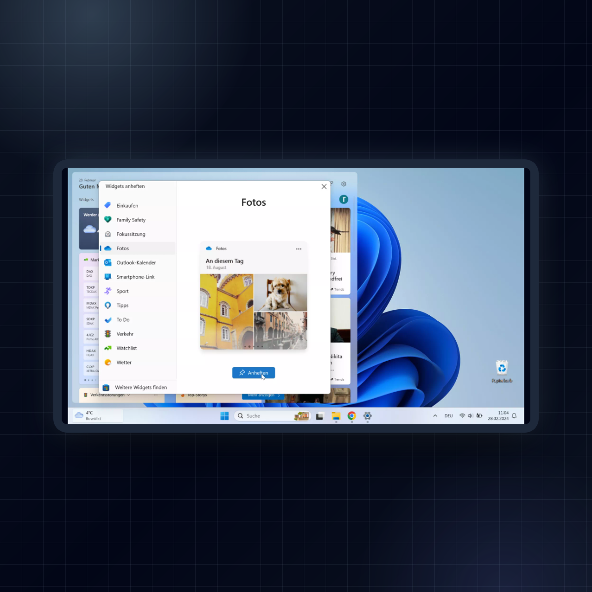This screenshot has width=592, height=592.
Task: Expand the Verkehrsstörungen dropdown chevron
Action: click(x=129, y=395)
